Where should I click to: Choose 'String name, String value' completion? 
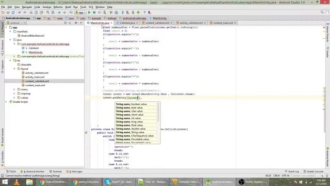(136, 132)
